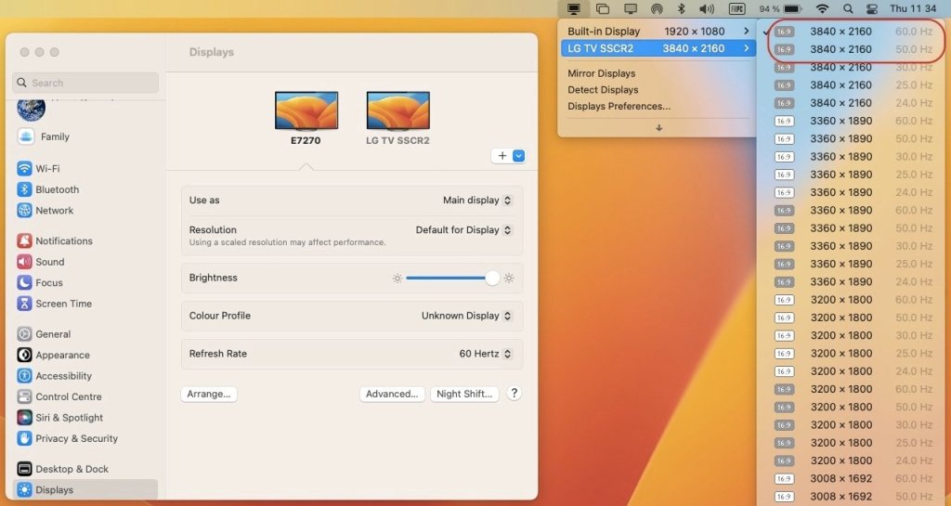Click the Arrange... button
This screenshot has height=506, width=951.
pos(209,394)
